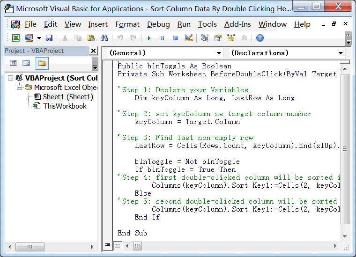Screen dimensions: 356x257
Task: Minimize the inner code window
Action: (x=324, y=24)
